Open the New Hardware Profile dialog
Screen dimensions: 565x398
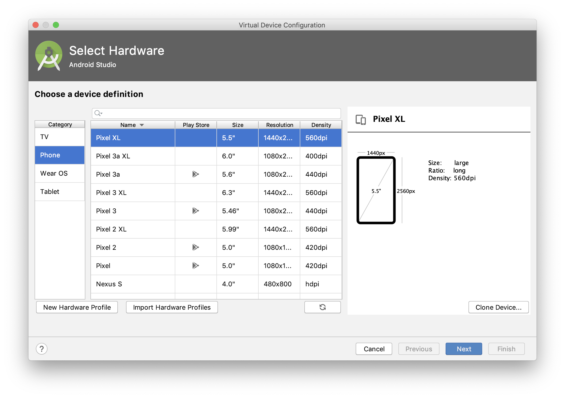77,307
